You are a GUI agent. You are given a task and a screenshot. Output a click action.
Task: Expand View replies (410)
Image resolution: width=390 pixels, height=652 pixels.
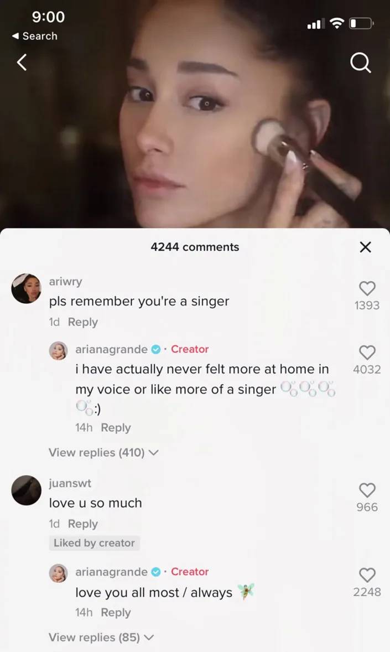[x=103, y=453]
